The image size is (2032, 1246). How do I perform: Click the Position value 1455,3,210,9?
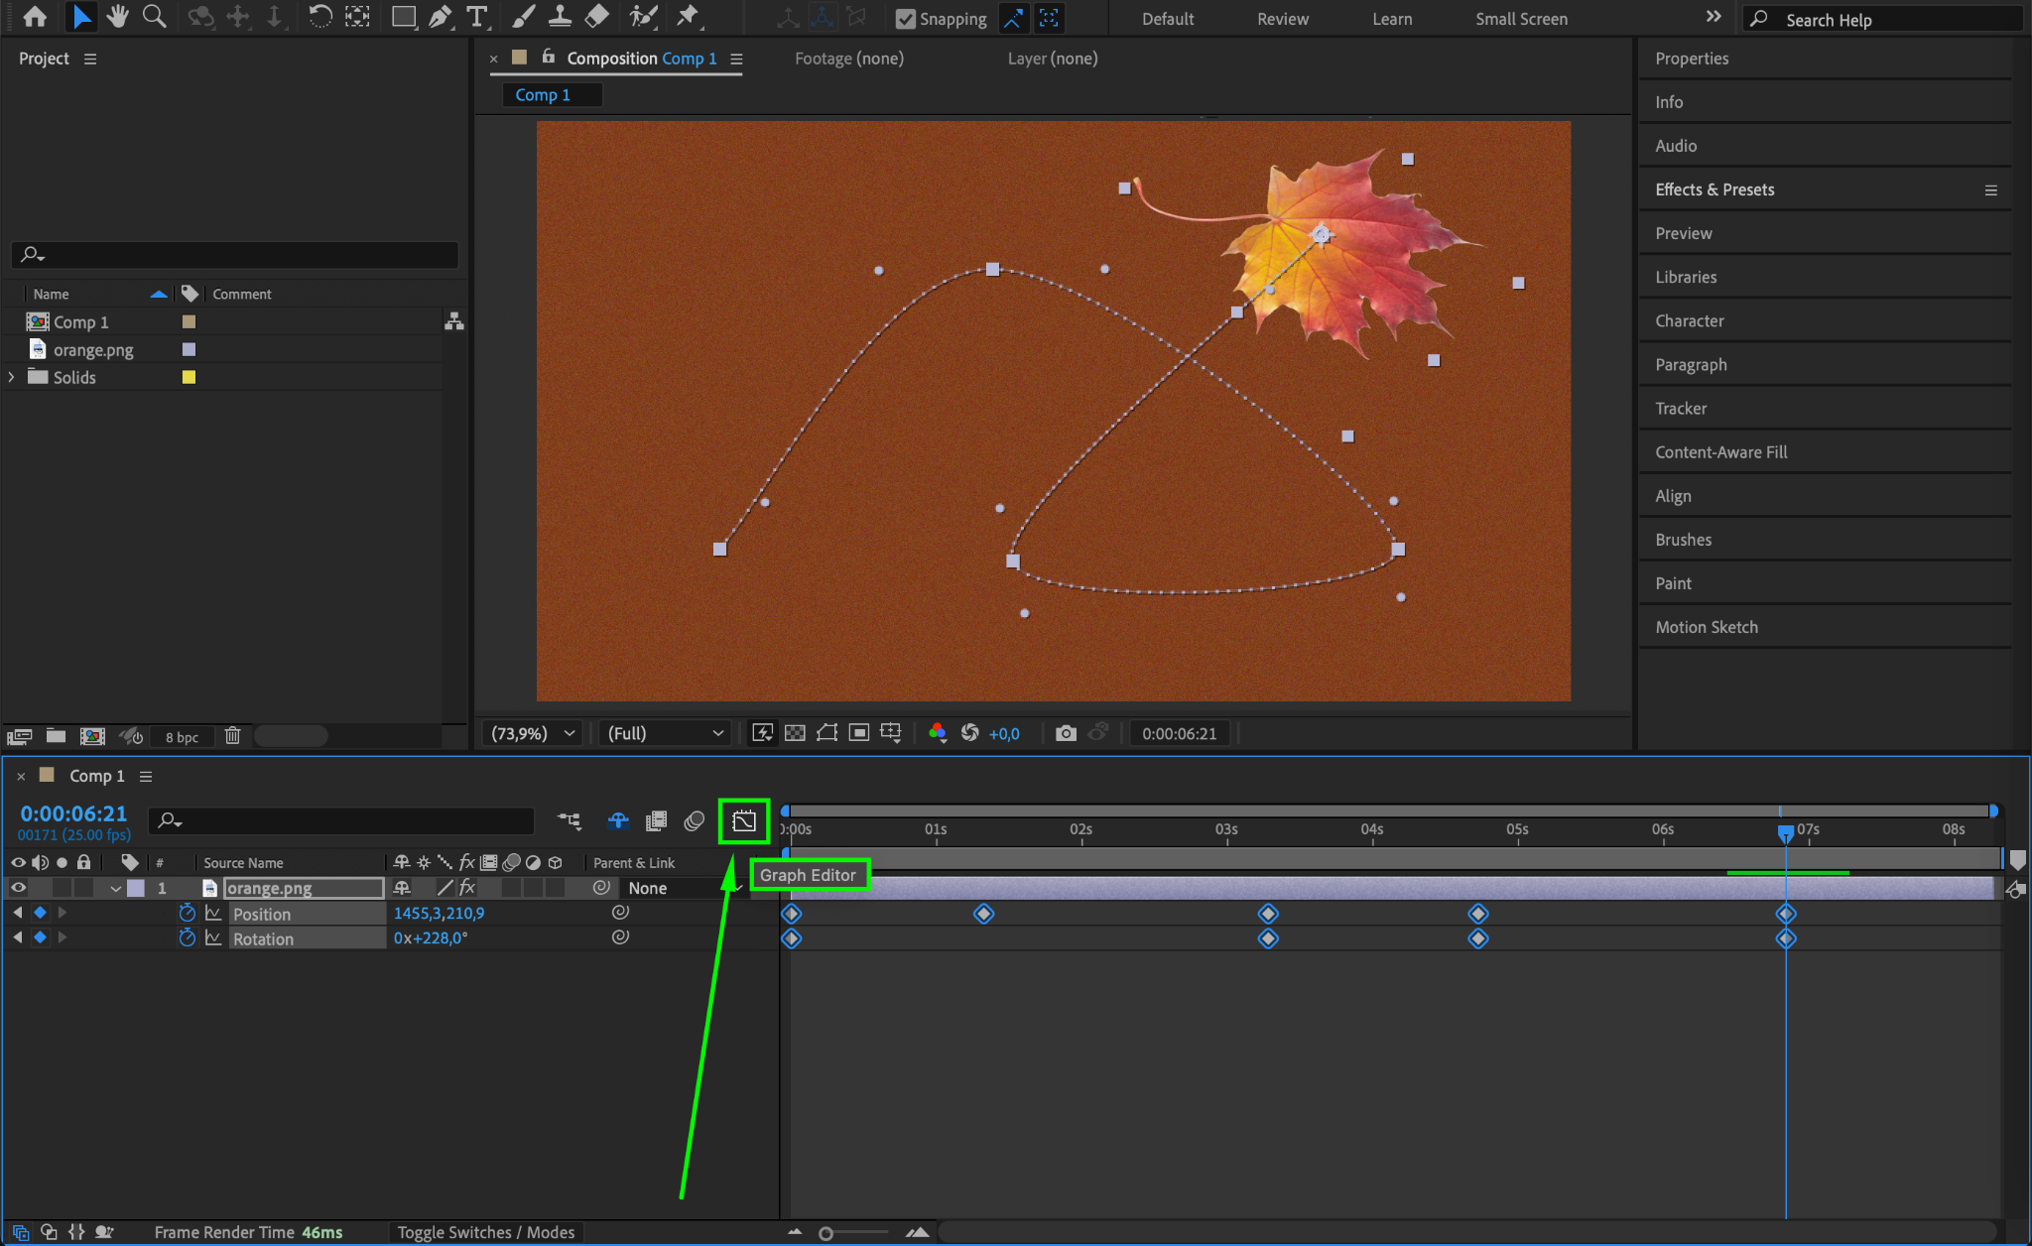[439, 913]
